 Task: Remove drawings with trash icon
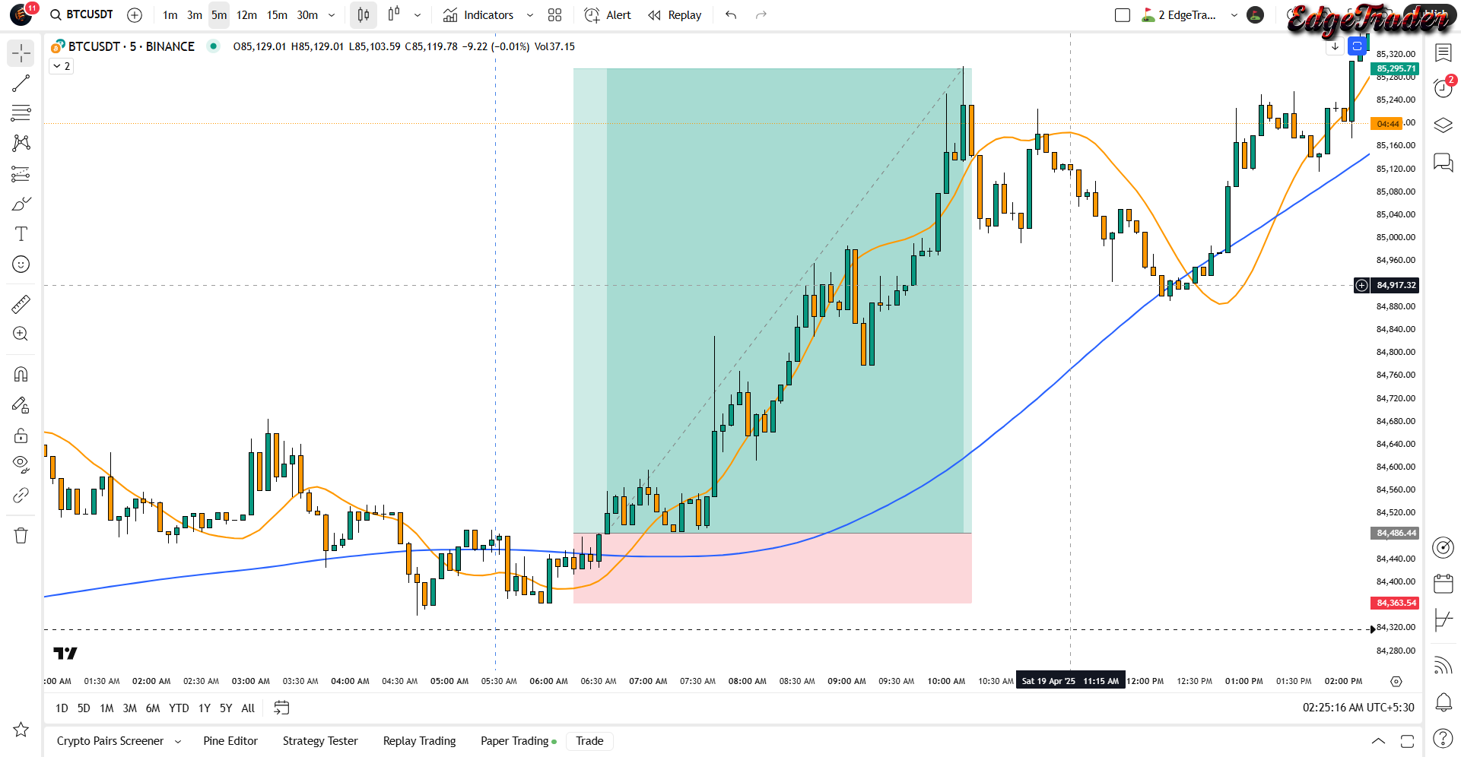21,536
